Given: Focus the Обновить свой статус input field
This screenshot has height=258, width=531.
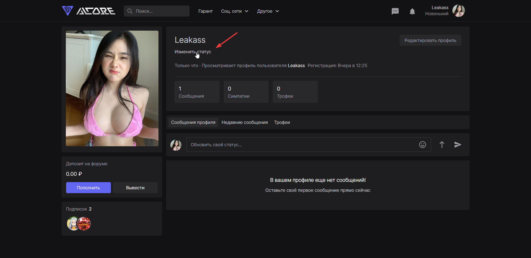Looking at the screenshot, I should pos(301,145).
